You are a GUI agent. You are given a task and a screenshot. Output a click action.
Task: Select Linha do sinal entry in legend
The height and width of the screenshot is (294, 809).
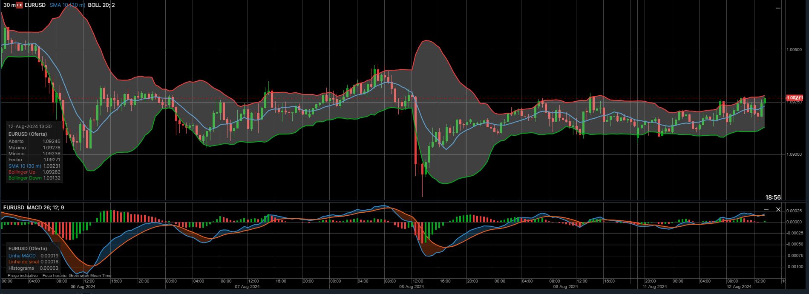(23, 262)
